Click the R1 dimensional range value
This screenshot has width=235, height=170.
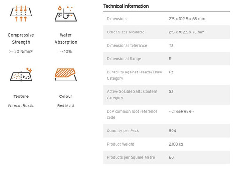[x=171, y=59]
